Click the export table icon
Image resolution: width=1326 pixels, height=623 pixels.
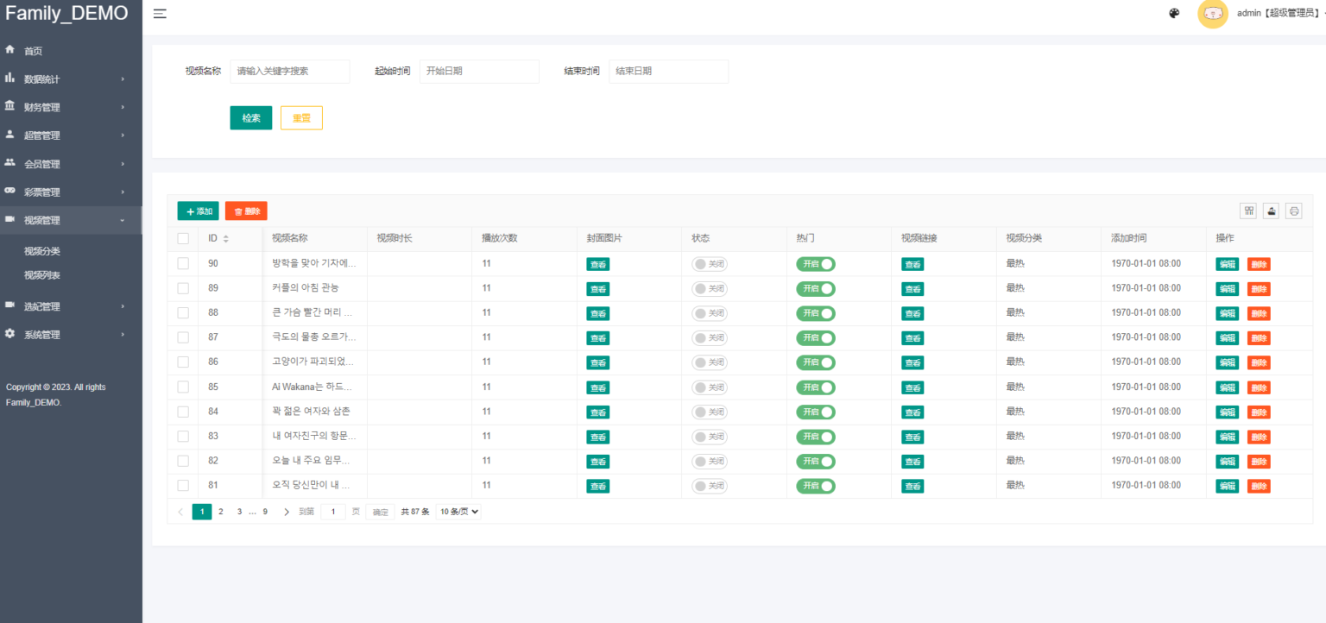point(1271,211)
